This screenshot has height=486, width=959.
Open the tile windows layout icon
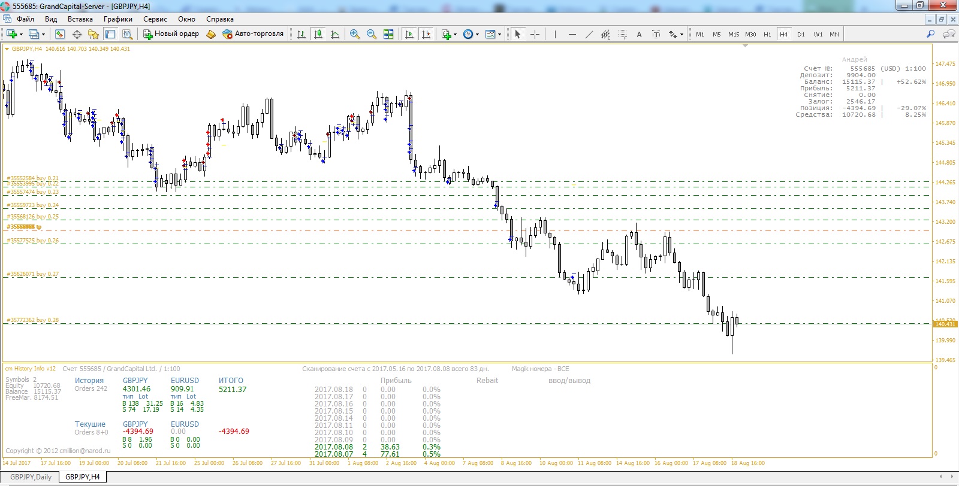pos(388,34)
